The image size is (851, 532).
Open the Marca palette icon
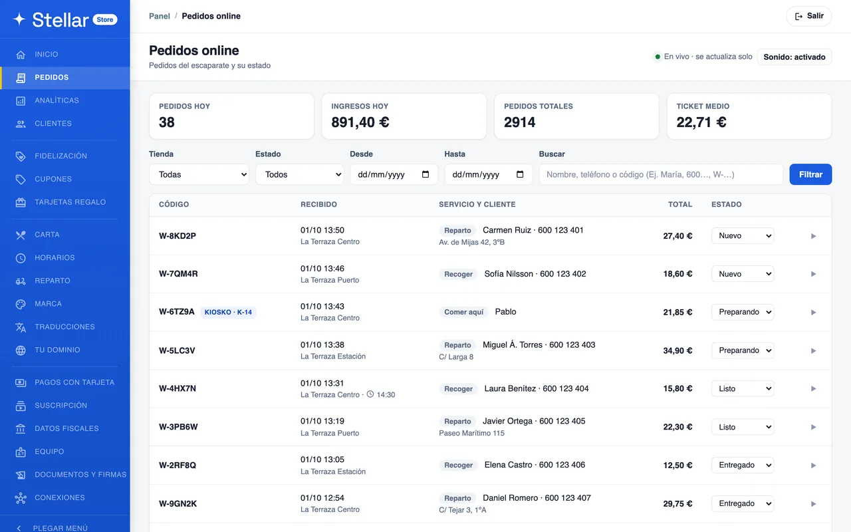[21, 304]
